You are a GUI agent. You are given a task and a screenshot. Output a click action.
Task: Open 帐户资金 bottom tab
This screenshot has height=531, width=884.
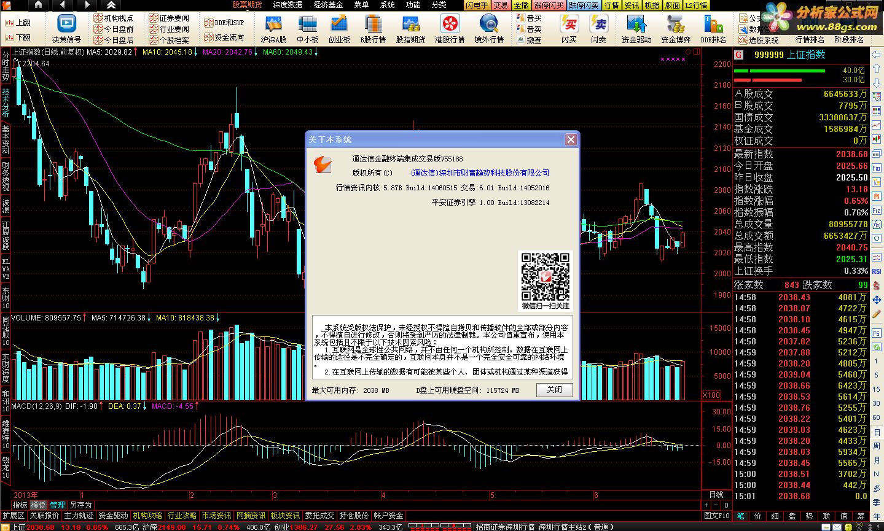tap(388, 516)
